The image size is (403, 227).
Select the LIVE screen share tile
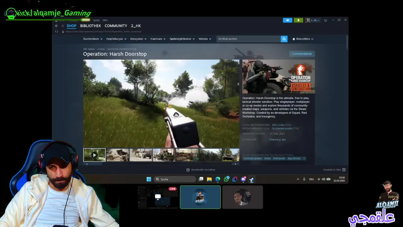coord(158,197)
